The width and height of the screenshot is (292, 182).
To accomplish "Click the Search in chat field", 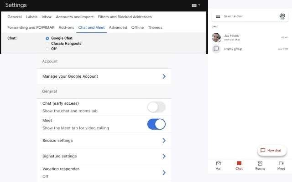I will tap(250, 16).
